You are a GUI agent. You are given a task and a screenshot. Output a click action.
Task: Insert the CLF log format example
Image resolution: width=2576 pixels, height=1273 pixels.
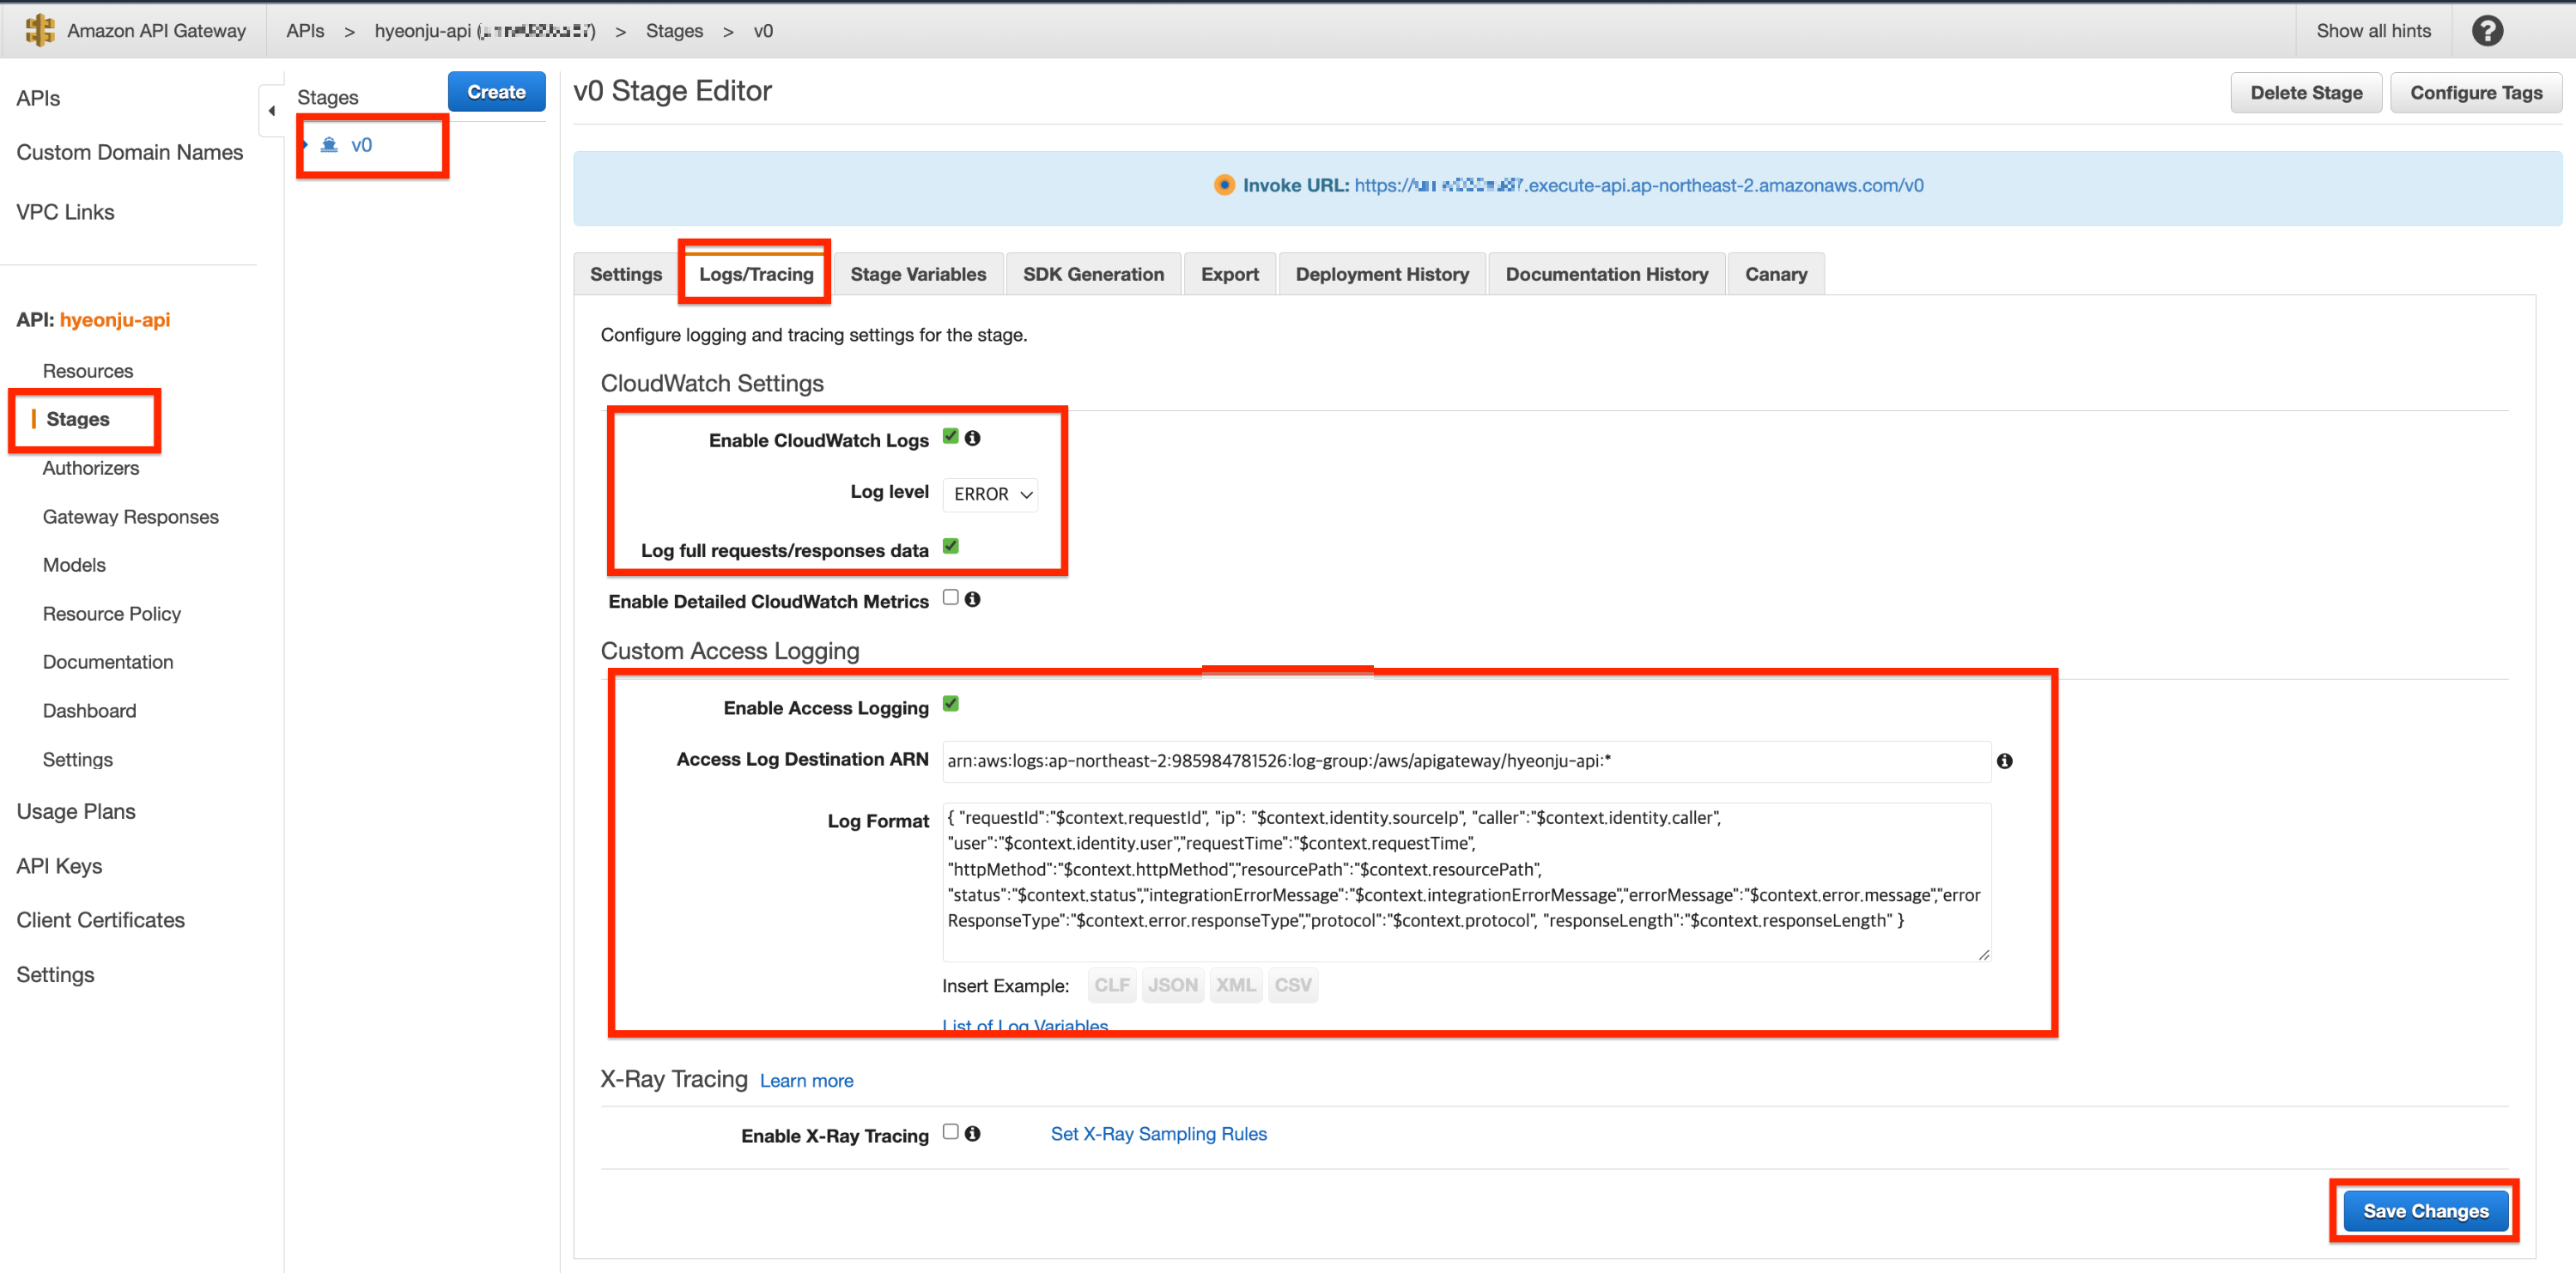pyautogui.click(x=1111, y=985)
